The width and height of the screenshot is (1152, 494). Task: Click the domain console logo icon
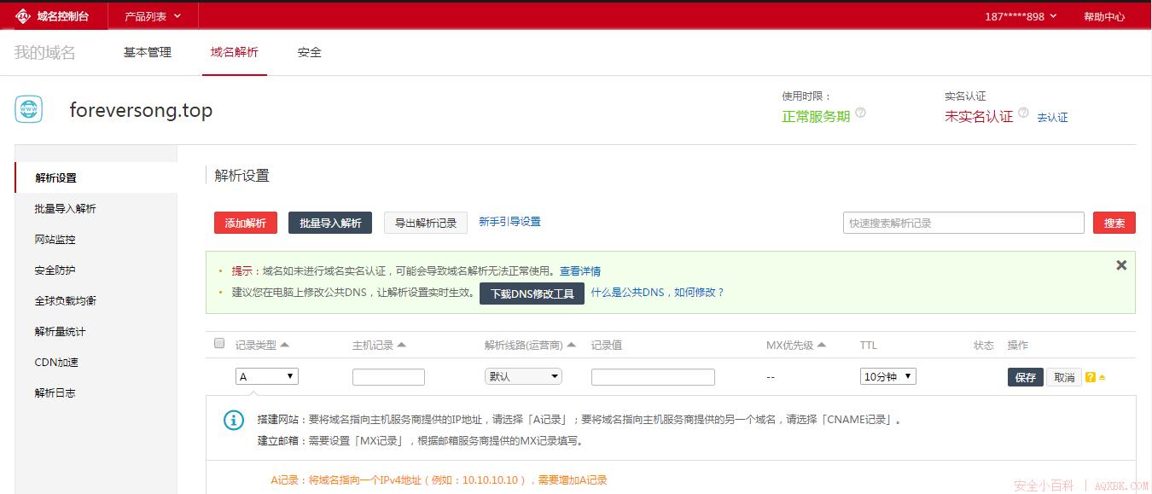pos(23,16)
